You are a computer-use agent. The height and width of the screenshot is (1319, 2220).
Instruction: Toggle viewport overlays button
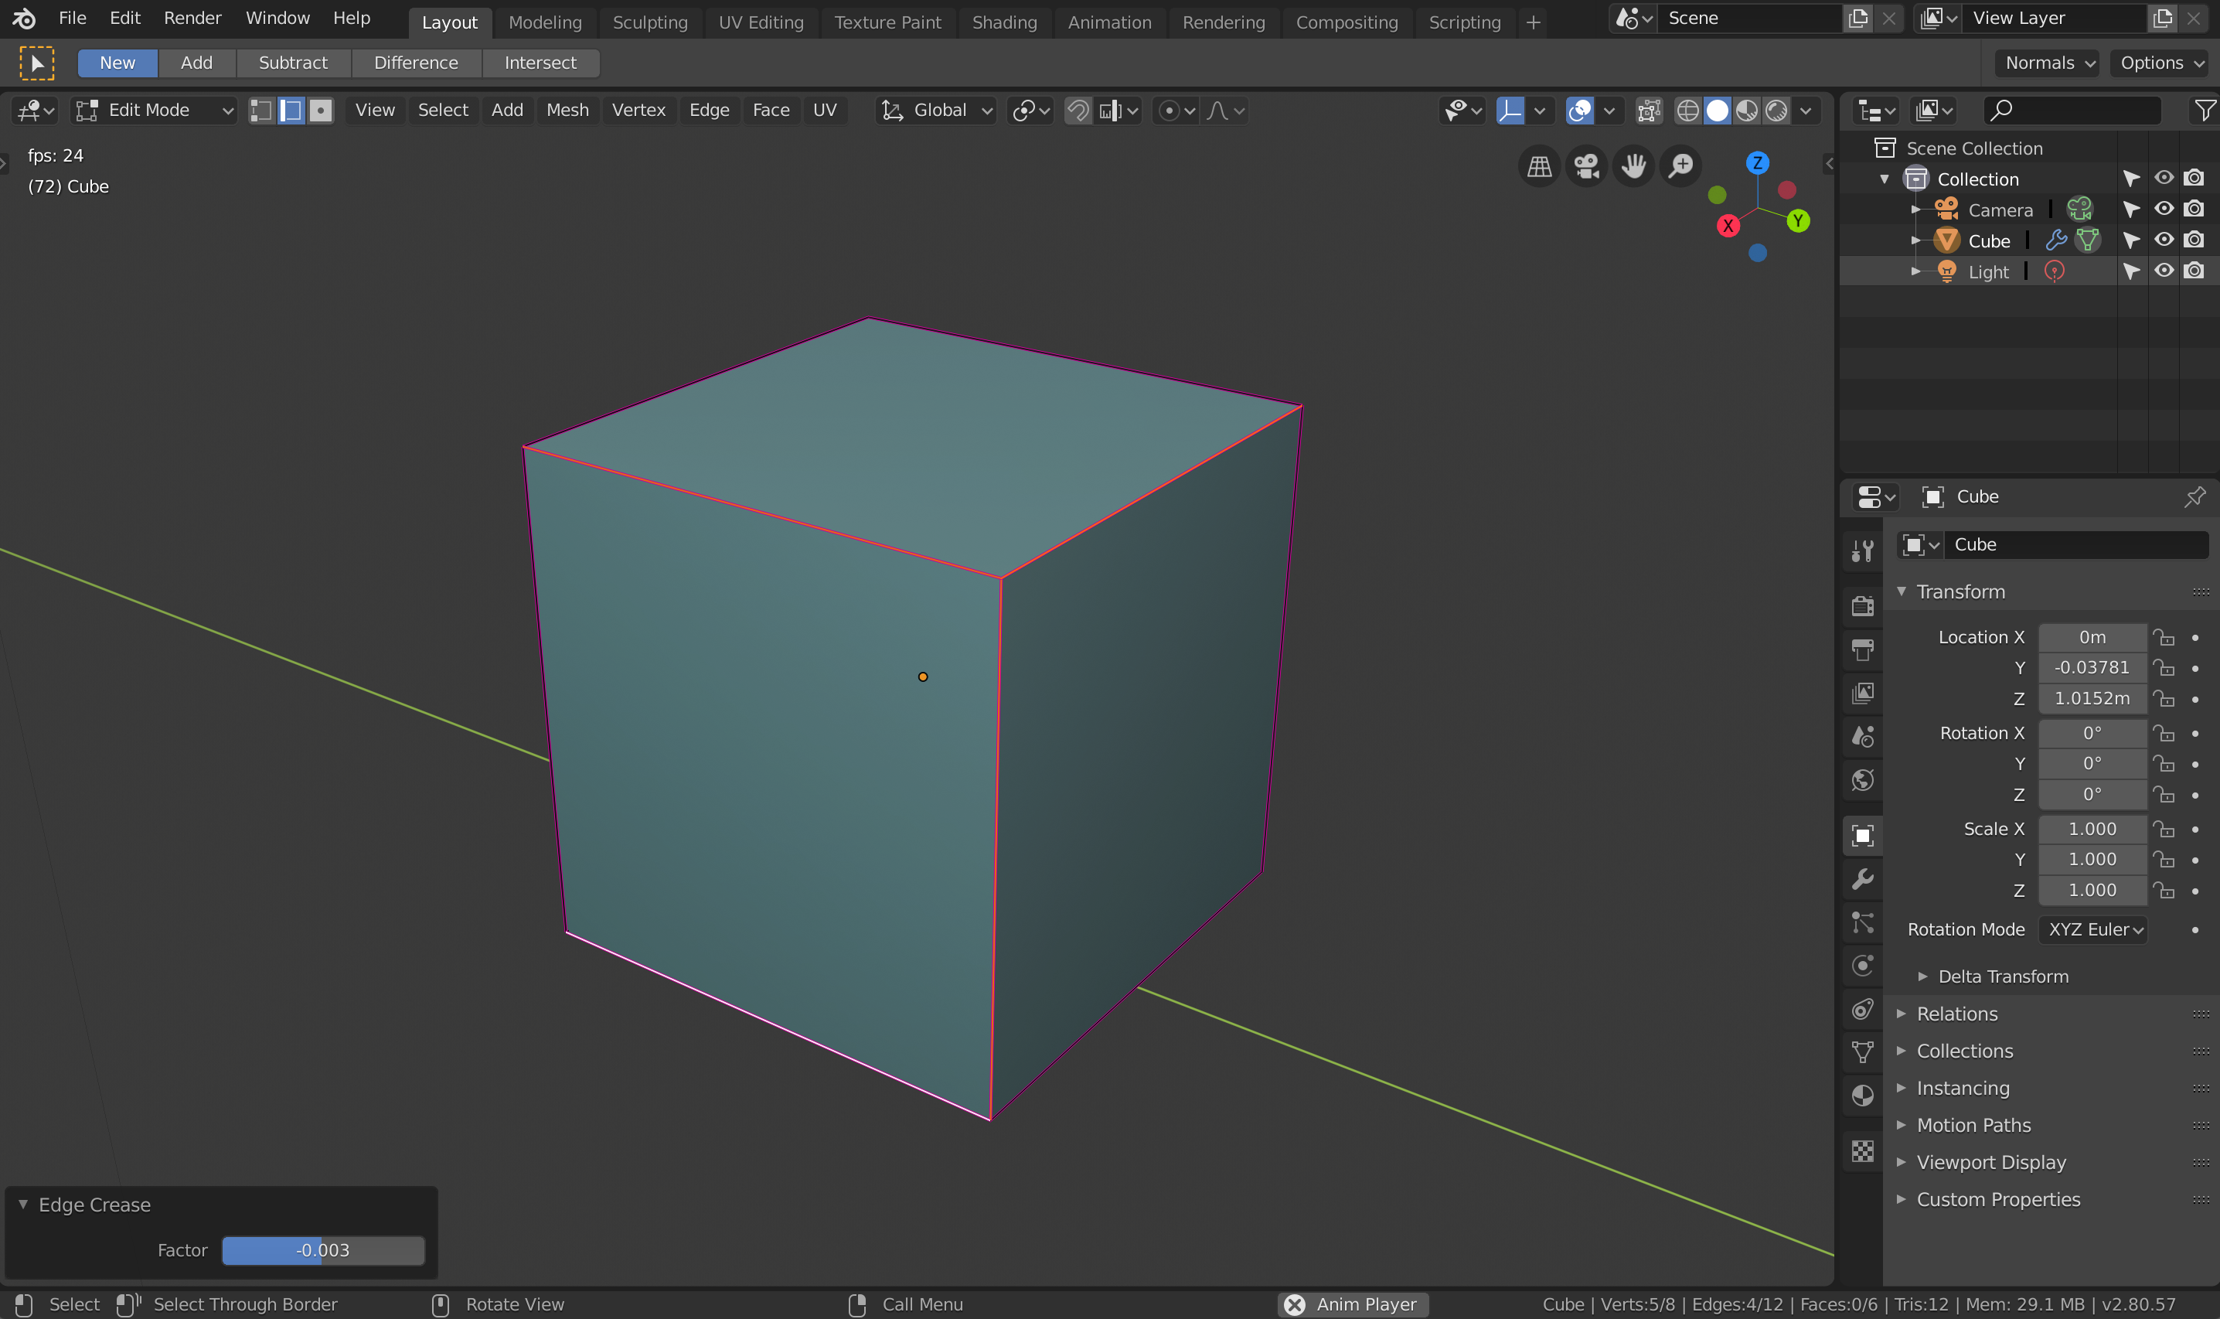[1579, 111]
